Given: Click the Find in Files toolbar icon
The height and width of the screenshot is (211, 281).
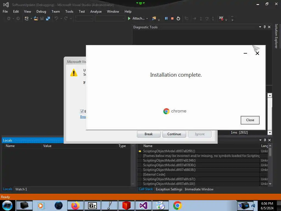Looking at the screenshot, I should coord(154,18).
